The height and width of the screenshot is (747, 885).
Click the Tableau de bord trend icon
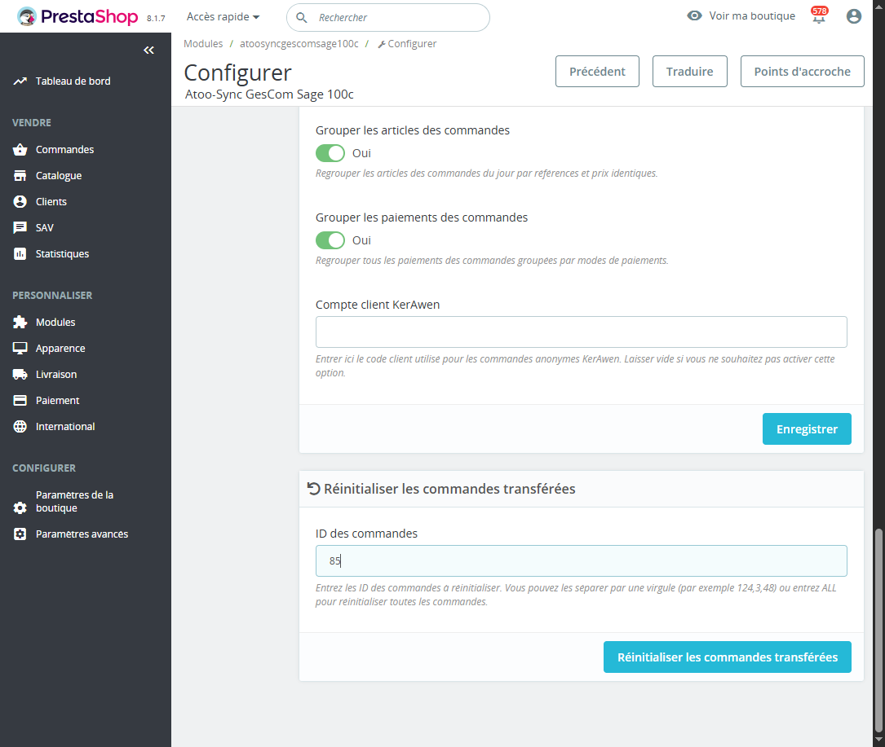pyautogui.click(x=20, y=81)
